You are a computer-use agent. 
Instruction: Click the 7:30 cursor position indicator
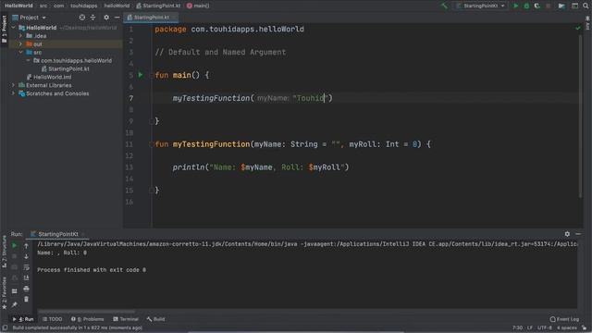[x=517, y=328]
